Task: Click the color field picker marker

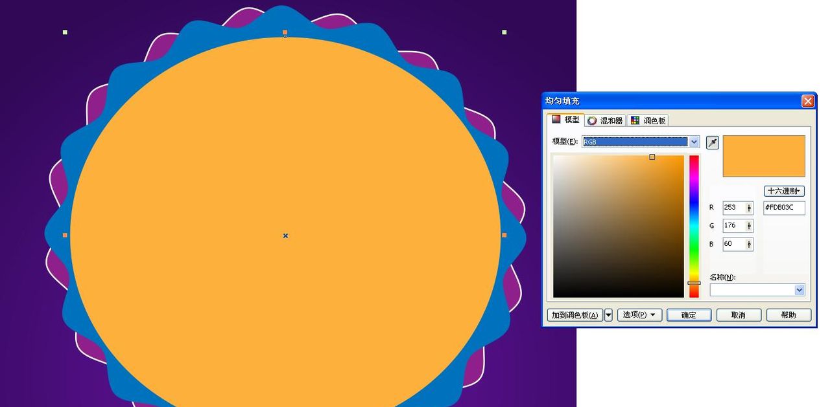Action: (652, 157)
